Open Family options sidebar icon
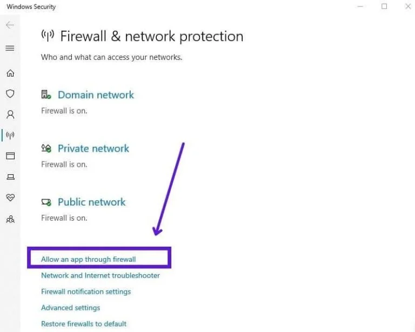415x332 pixels. [x=10, y=219]
